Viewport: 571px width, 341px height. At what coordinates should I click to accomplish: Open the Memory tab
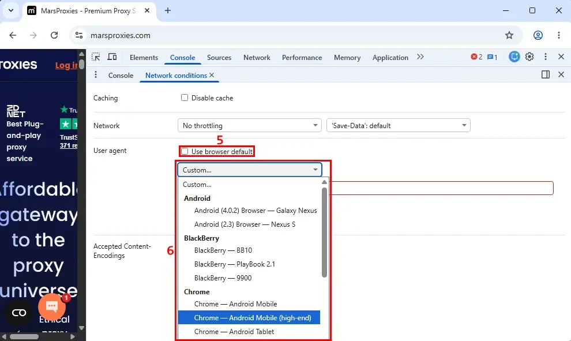point(347,58)
